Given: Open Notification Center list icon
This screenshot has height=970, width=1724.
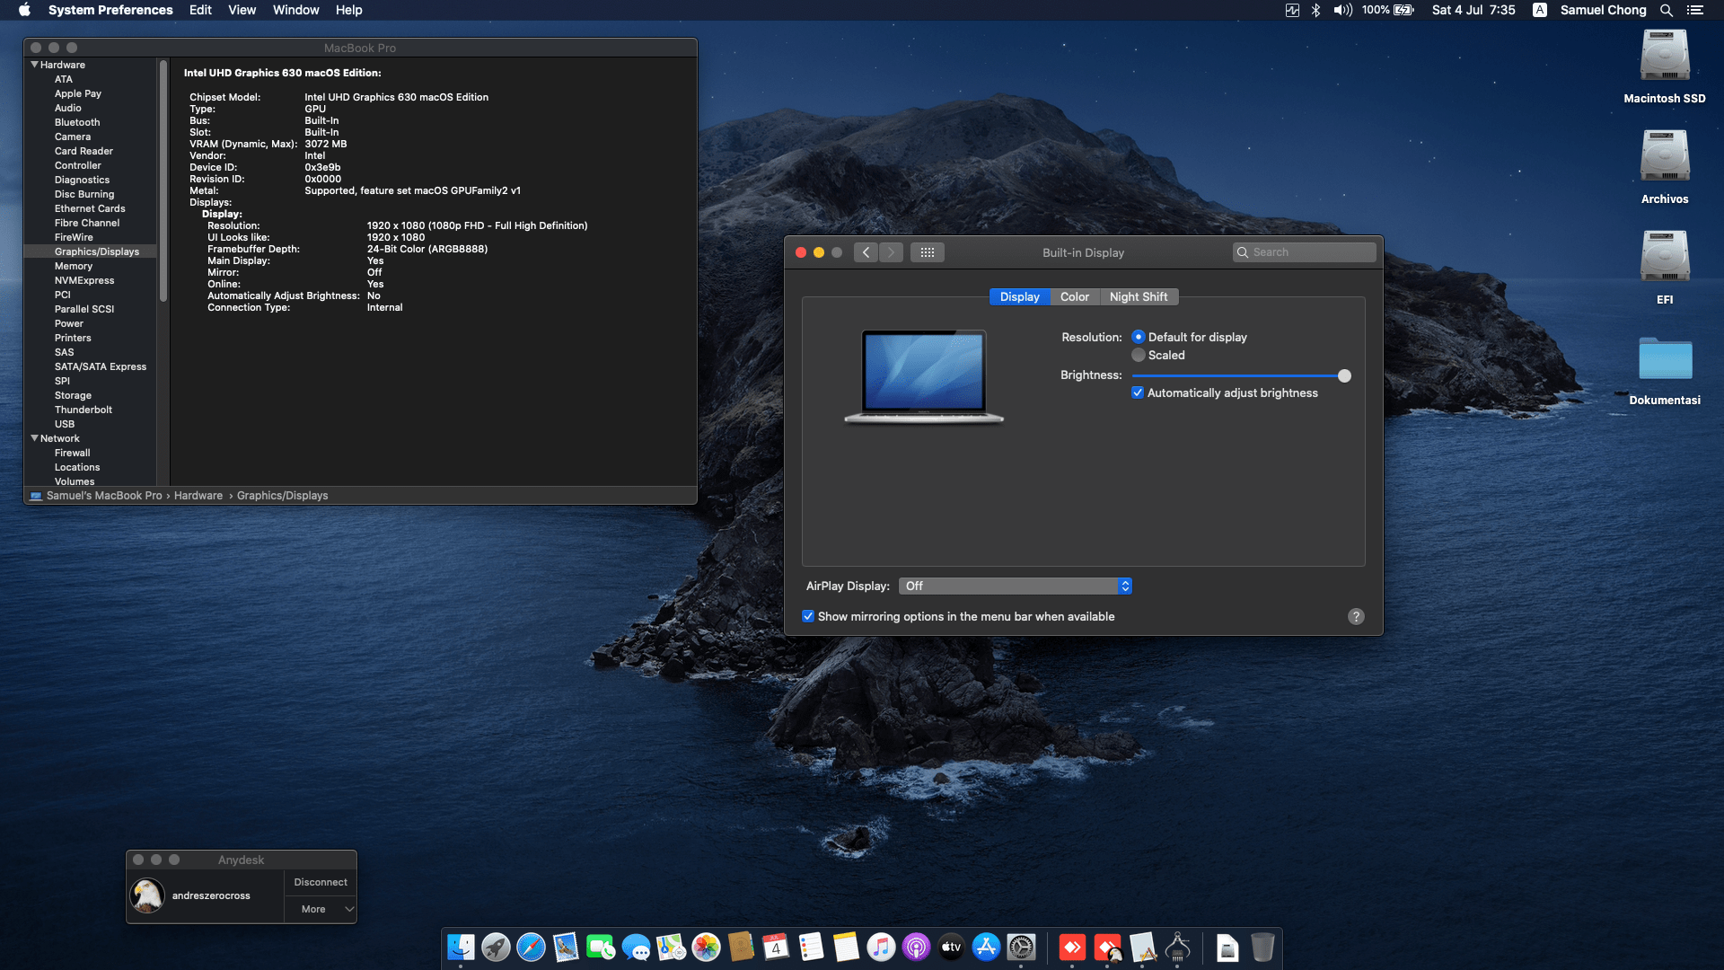Looking at the screenshot, I should pyautogui.click(x=1694, y=10).
